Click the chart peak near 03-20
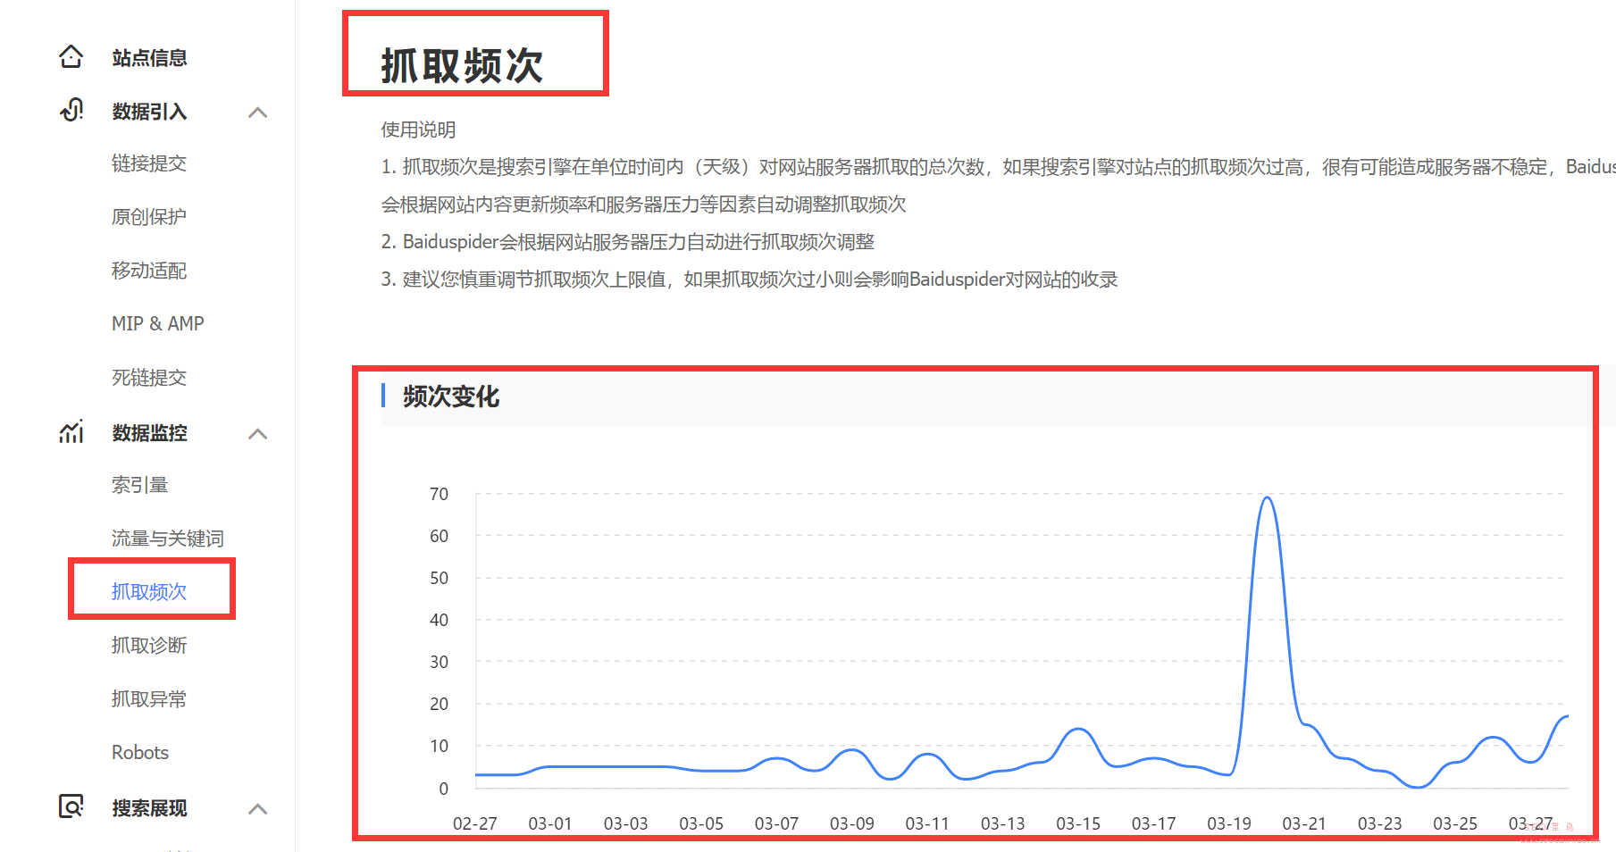The width and height of the screenshot is (1616, 852). pos(1267,497)
